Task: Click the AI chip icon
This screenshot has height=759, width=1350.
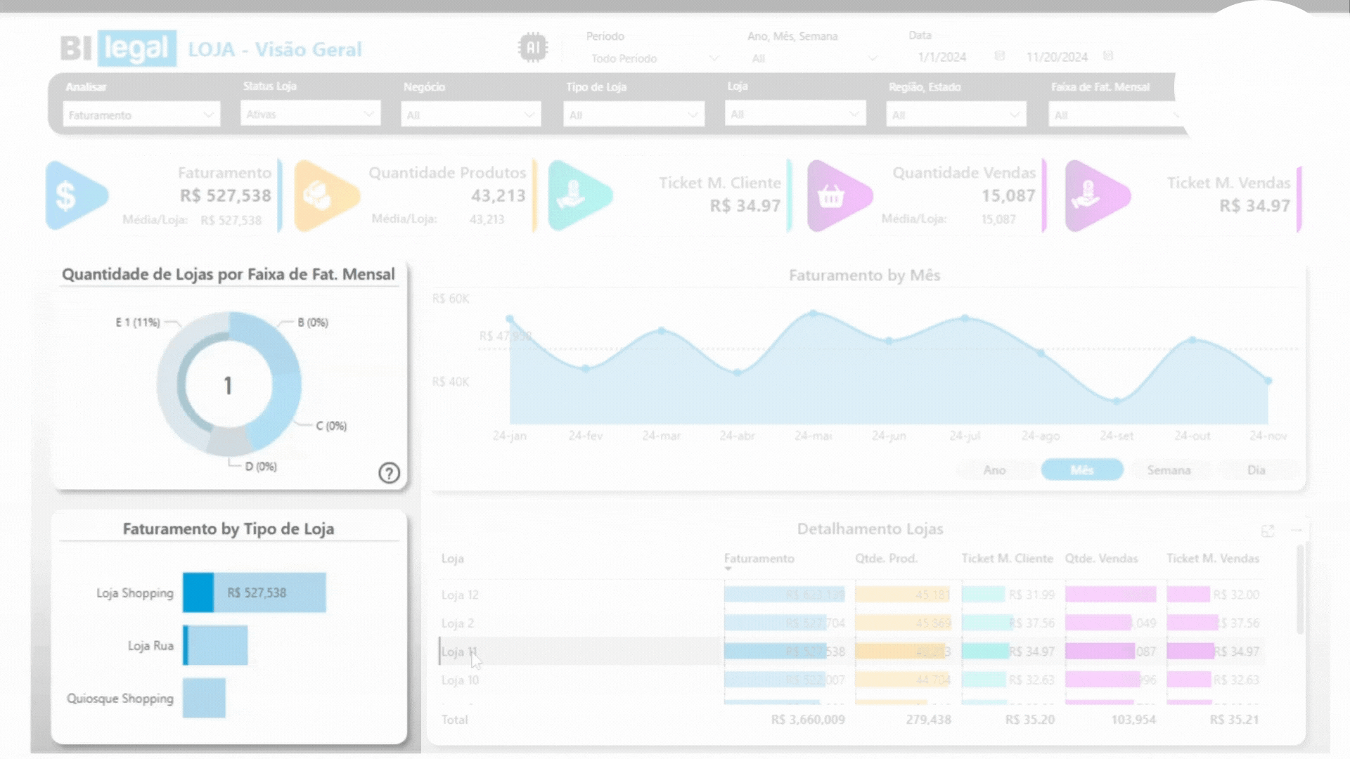Action: point(532,48)
